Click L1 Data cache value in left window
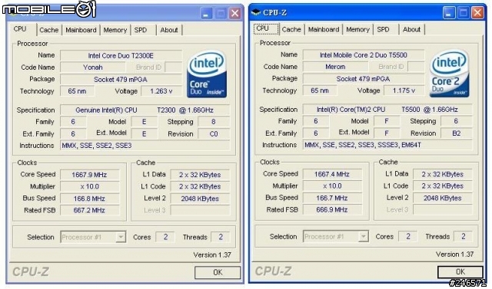The height and width of the screenshot is (289, 492). pos(200,175)
